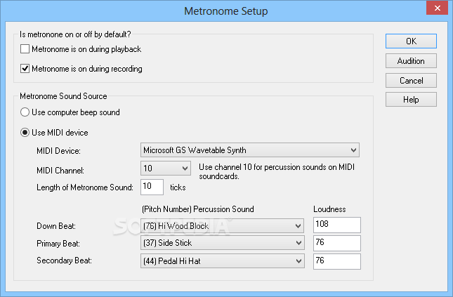
Task: Click the Audition button
Action: coord(411,61)
